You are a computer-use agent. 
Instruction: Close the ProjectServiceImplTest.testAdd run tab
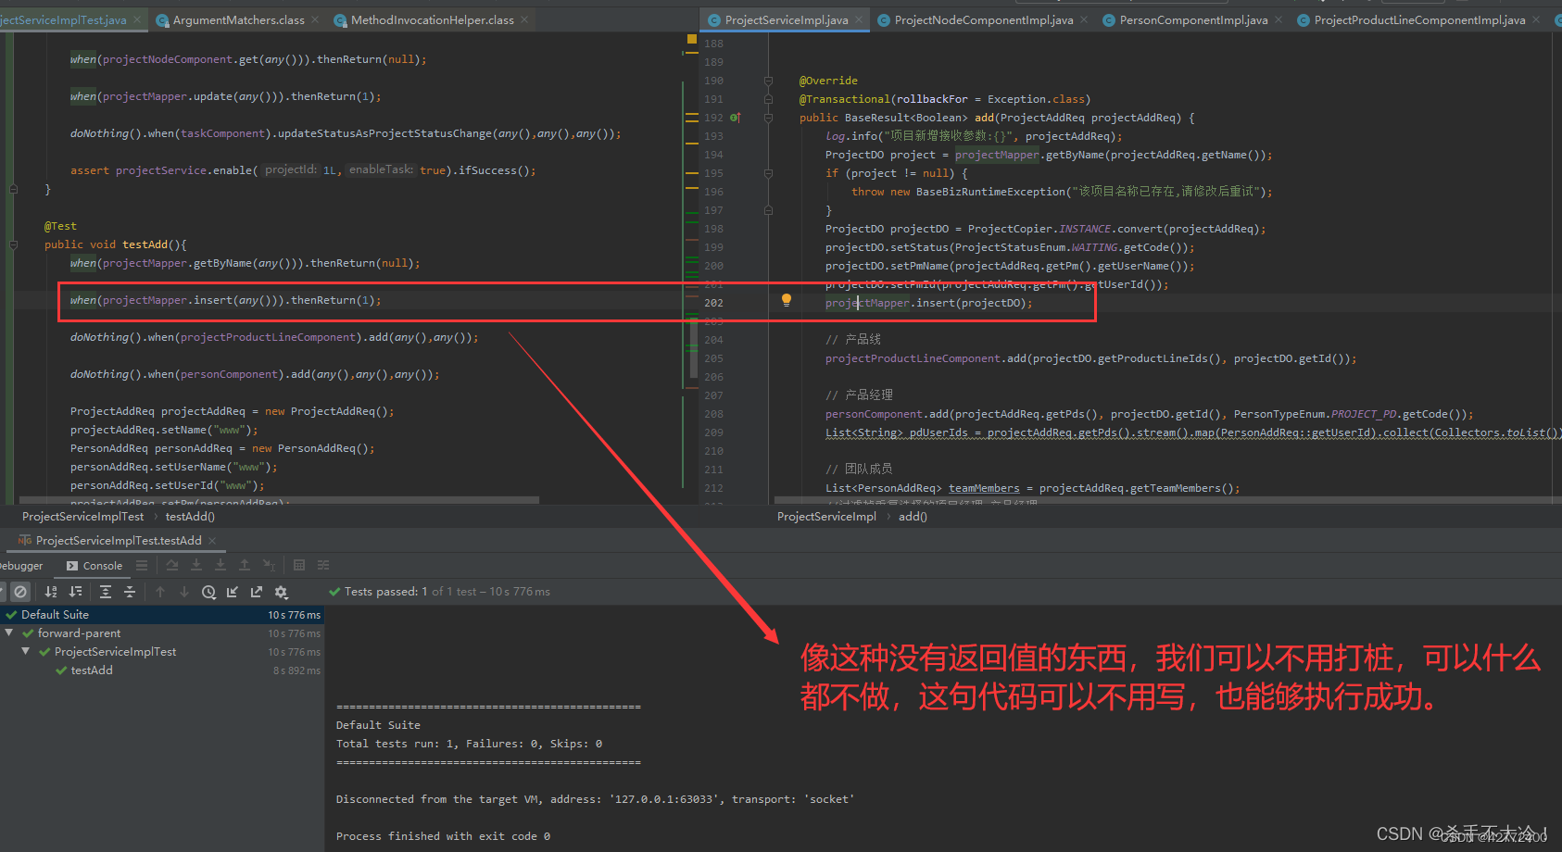click(212, 541)
